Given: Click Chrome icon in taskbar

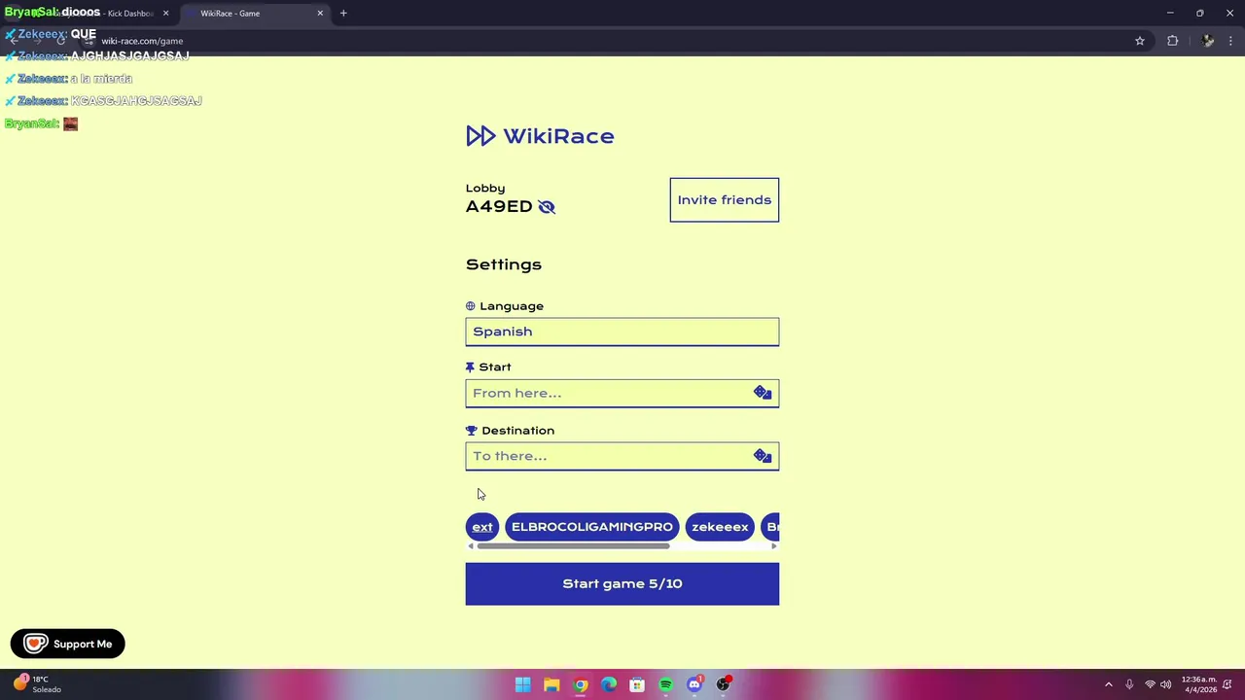Looking at the screenshot, I should tap(580, 684).
